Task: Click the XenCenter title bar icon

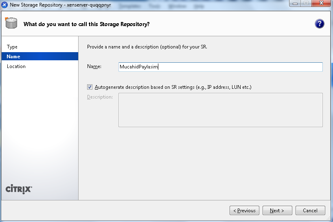Action: click(4, 4)
